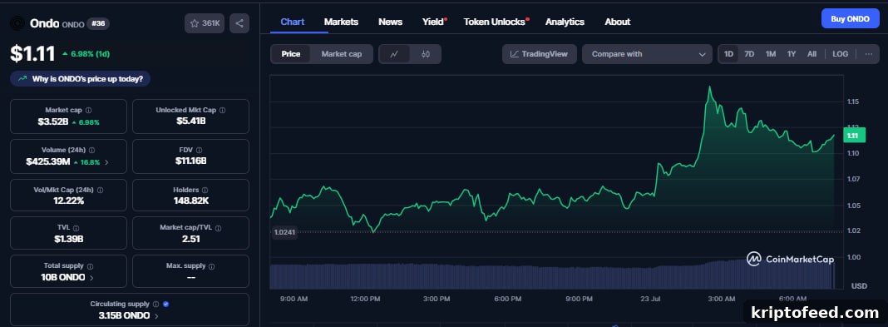Screen dimensions: 888x327
Task: Open the About tab
Action: click(617, 22)
